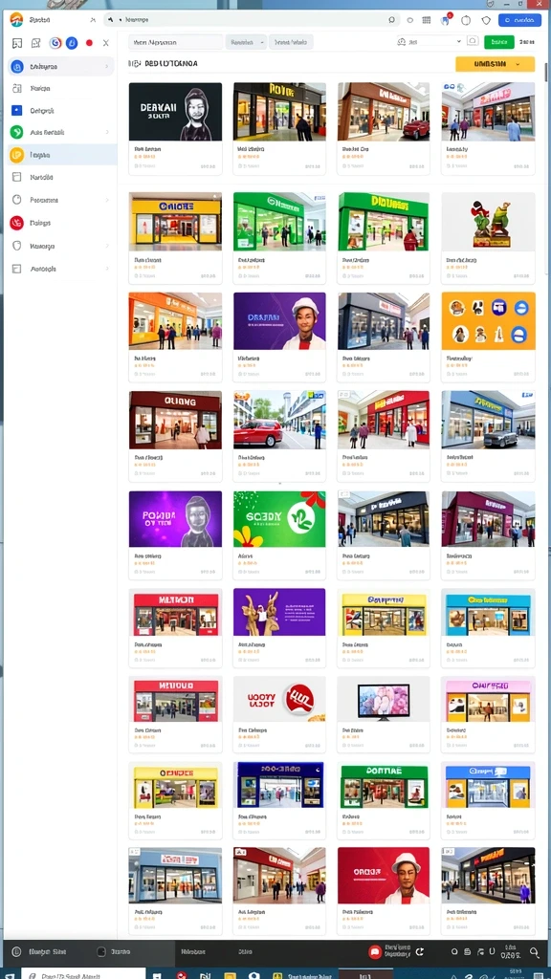Click the red dot icon in toolbar row

[89, 43]
